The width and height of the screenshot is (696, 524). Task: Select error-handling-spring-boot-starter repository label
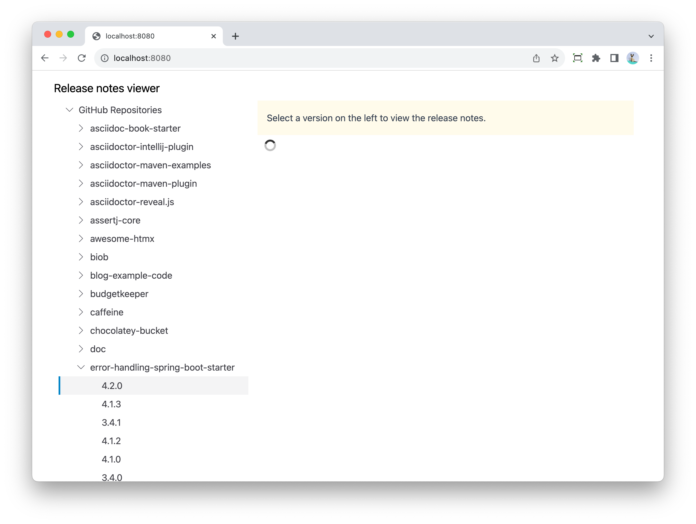coord(162,367)
